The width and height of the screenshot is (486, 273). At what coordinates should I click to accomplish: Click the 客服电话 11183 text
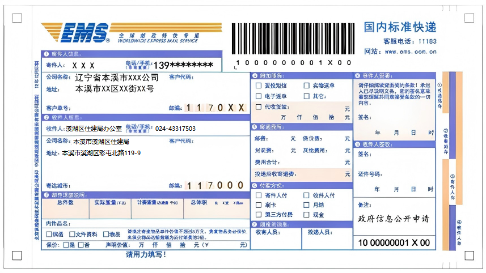[x=410, y=41]
